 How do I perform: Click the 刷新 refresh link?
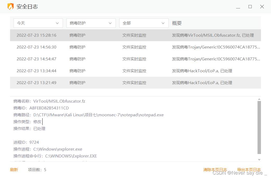click(14, 170)
